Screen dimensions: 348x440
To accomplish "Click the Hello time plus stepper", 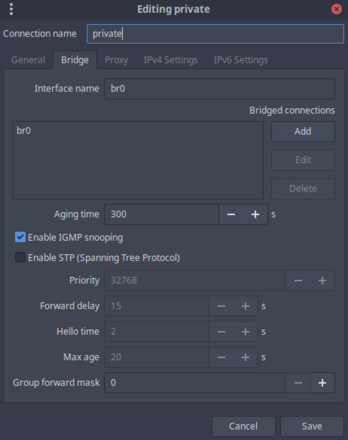I will (245, 332).
